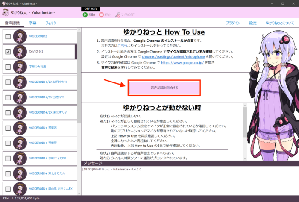The image size is (299, 202).
Task: Click the OFF AIR status indicator
Action: point(91,9)
